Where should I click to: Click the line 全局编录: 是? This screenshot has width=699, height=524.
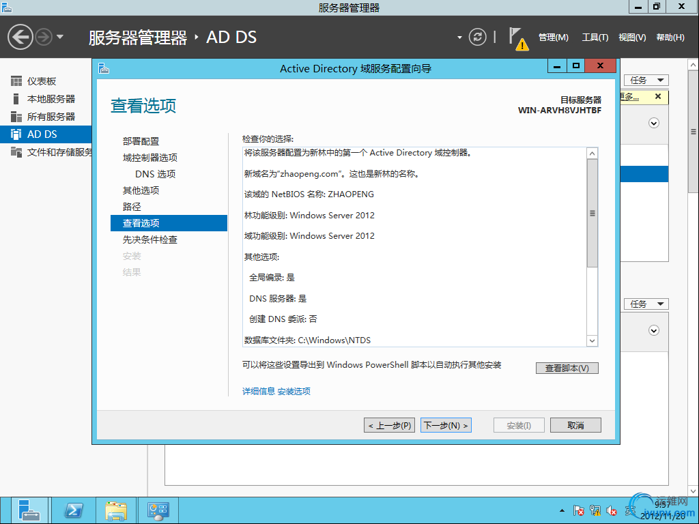[272, 278]
